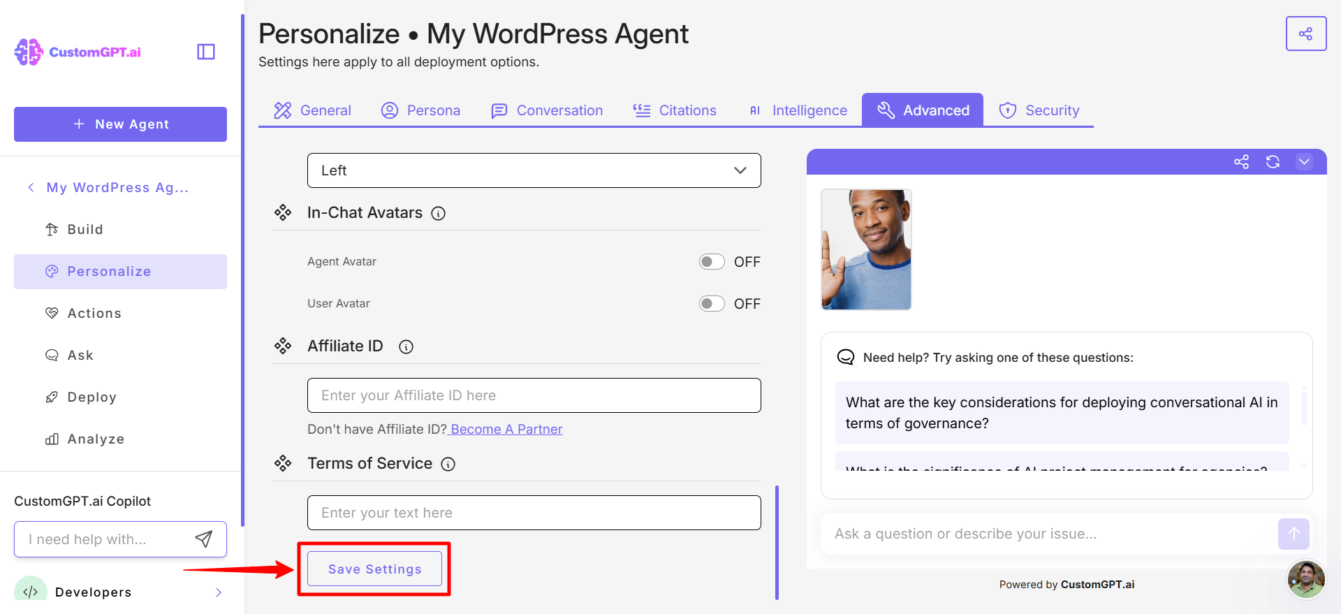Click the New Agent button
The height and width of the screenshot is (614, 1341).
(120, 124)
